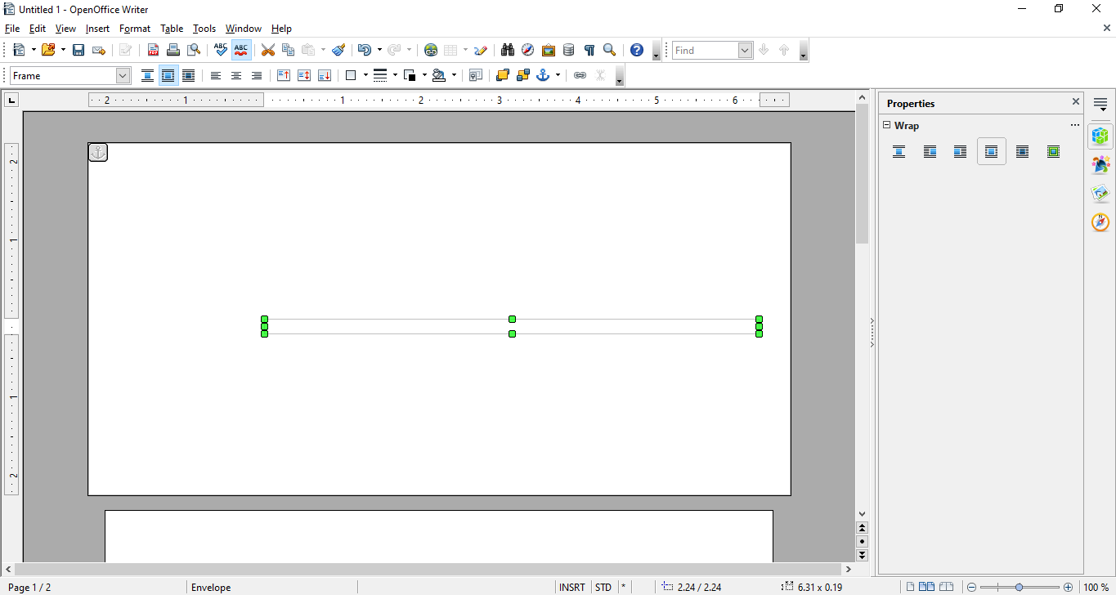Image resolution: width=1116 pixels, height=595 pixels.
Task: Align frame to top
Action: coord(284,75)
